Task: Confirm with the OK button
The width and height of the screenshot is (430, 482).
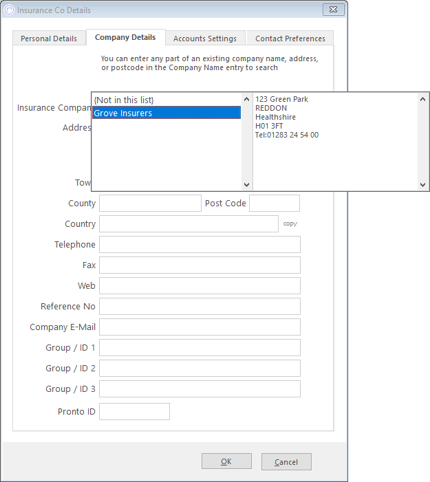Action: coord(226,461)
